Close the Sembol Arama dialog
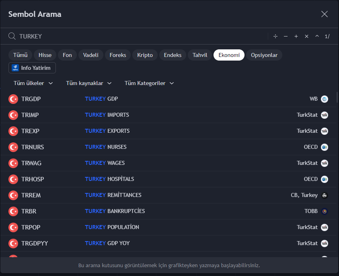The height and width of the screenshot is (276, 339). 324,14
